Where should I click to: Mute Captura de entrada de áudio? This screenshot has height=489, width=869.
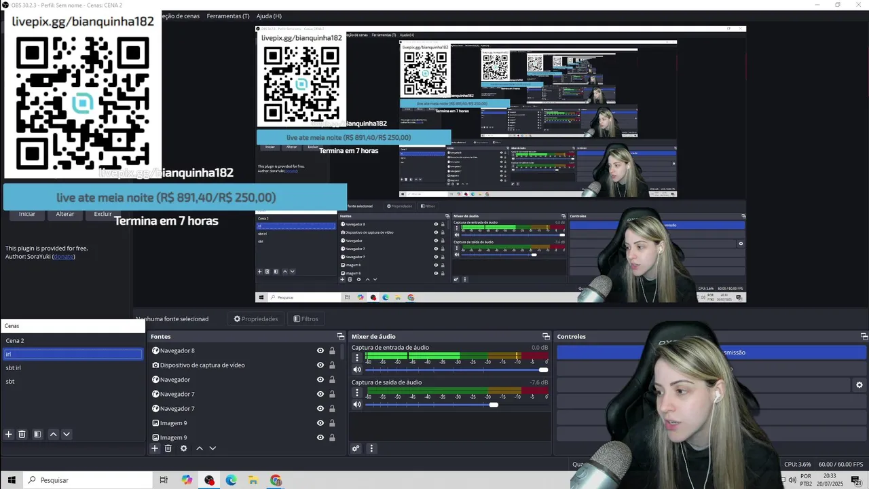click(x=357, y=369)
